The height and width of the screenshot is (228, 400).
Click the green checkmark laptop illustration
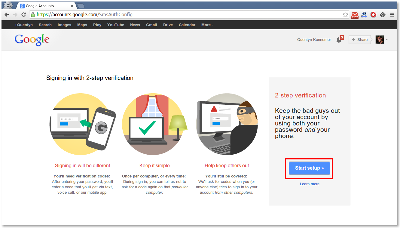(x=154, y=124)
